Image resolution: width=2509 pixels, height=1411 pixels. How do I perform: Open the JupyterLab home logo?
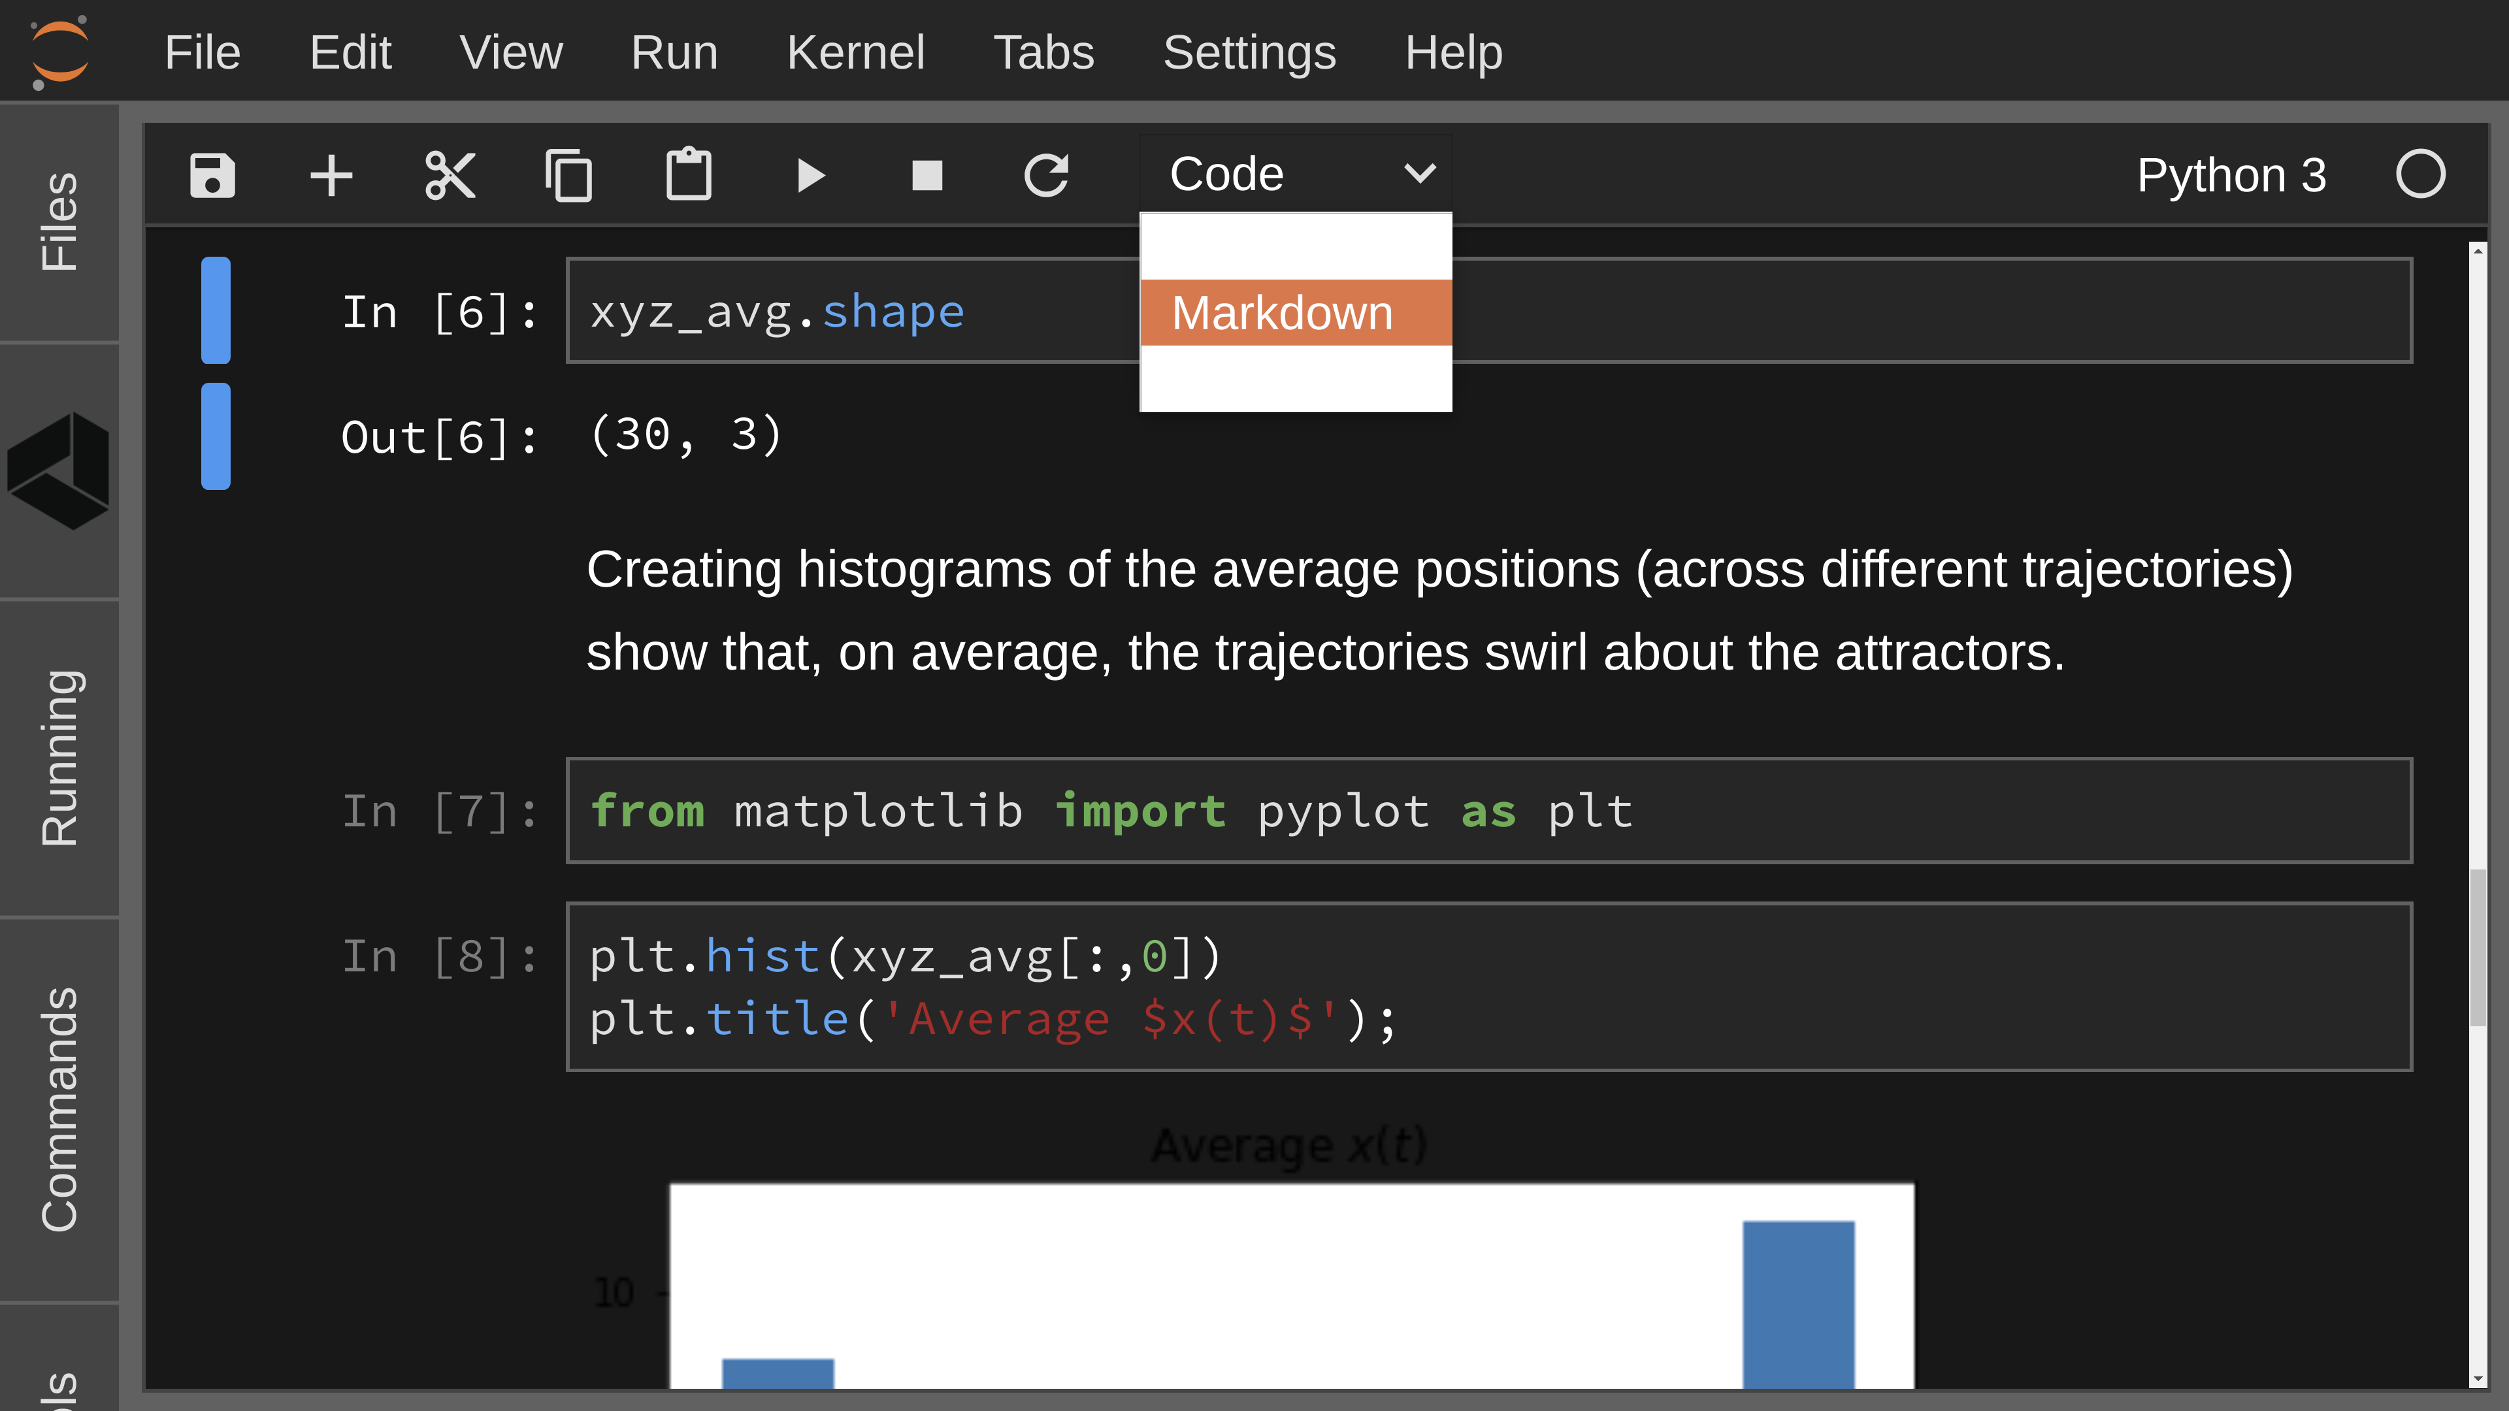58,51
